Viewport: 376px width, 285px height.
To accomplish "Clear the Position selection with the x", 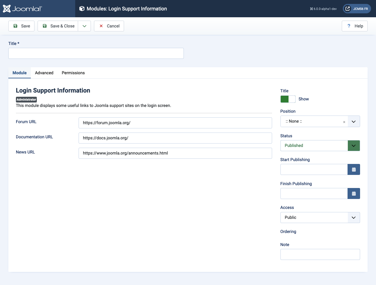I will coord(344,122).
